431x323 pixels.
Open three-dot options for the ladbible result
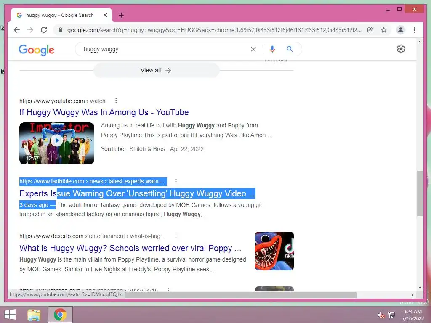point(176,181)
